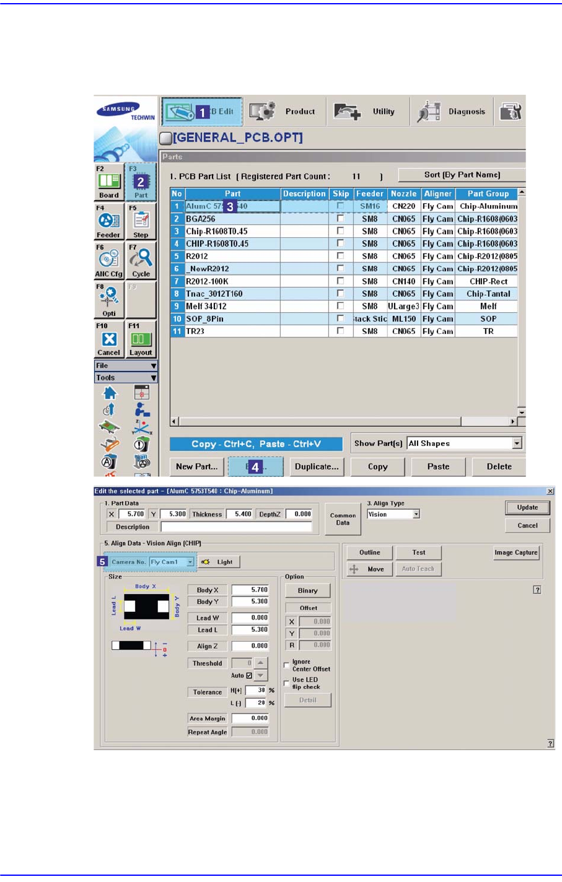
Task: Open the F7 Cycle icon
Action: click(141, 260)
